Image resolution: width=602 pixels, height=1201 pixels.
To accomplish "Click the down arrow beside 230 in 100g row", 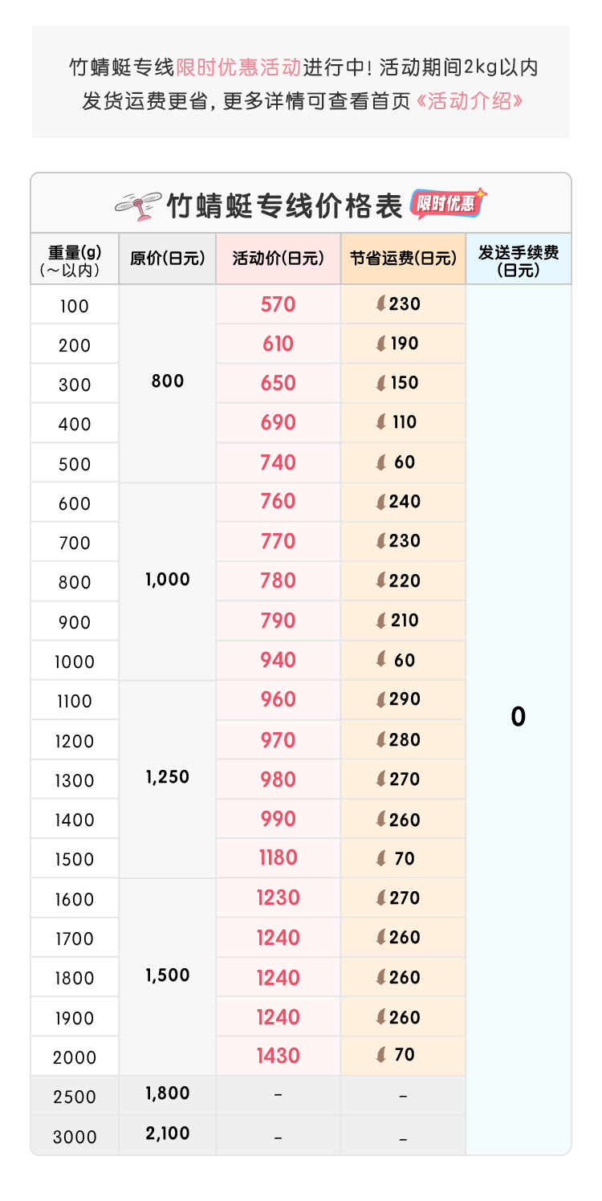I will click(x=380, y=304).
